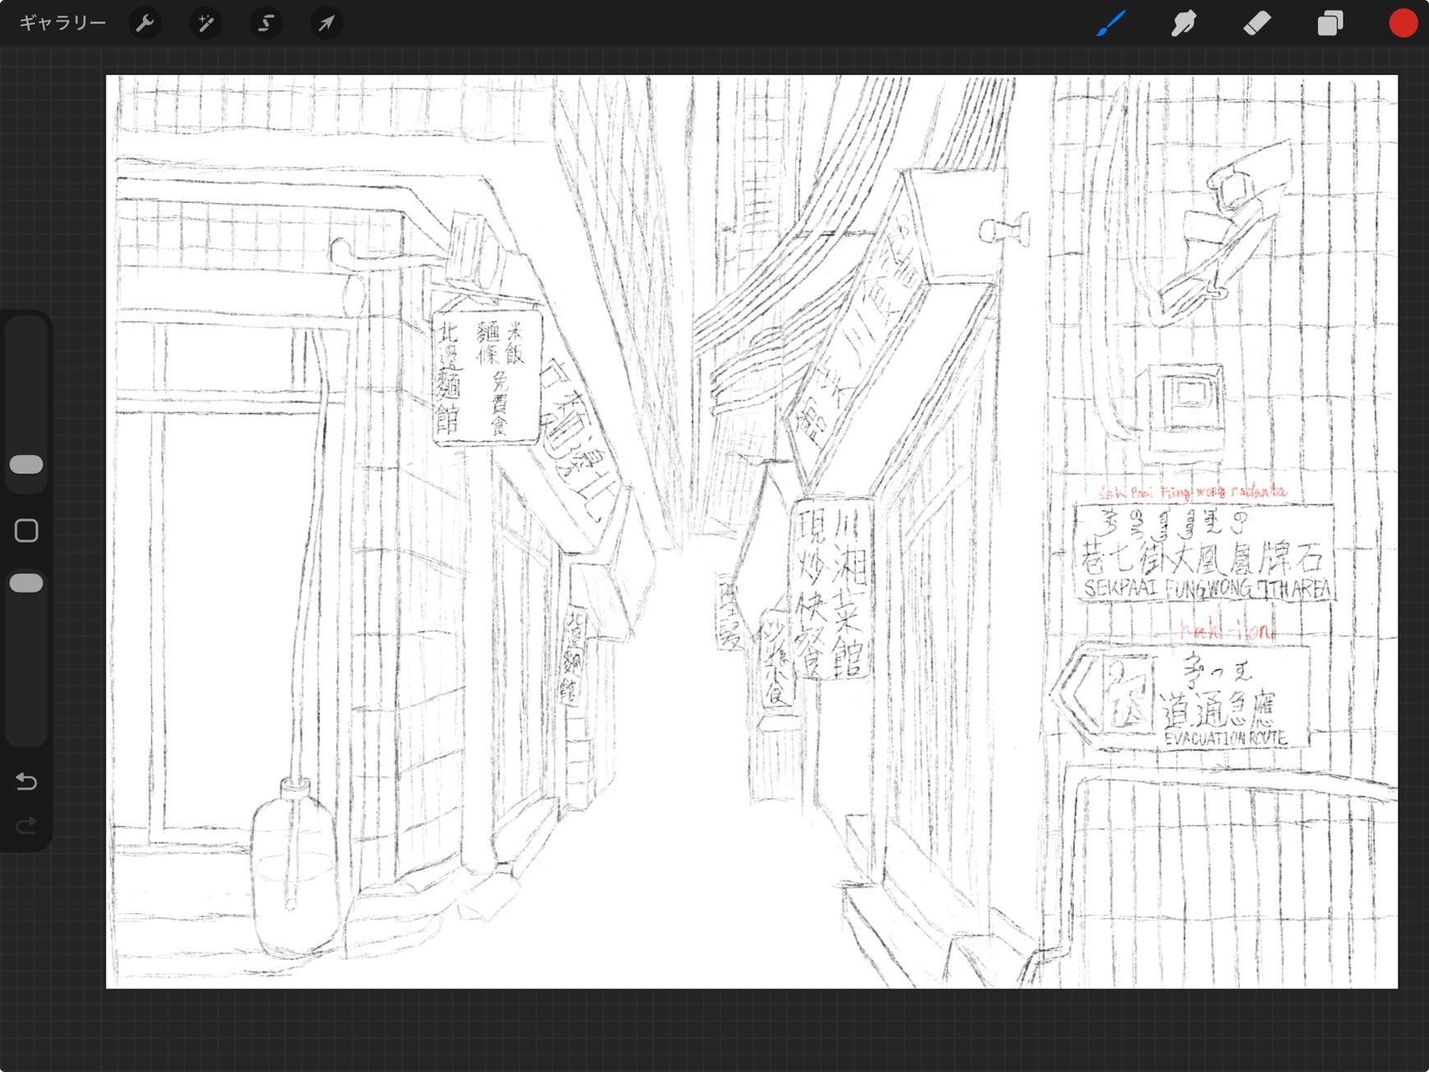Undo the last stroke
This screenshot has width=1429, height=1072.
pos(26,781)
